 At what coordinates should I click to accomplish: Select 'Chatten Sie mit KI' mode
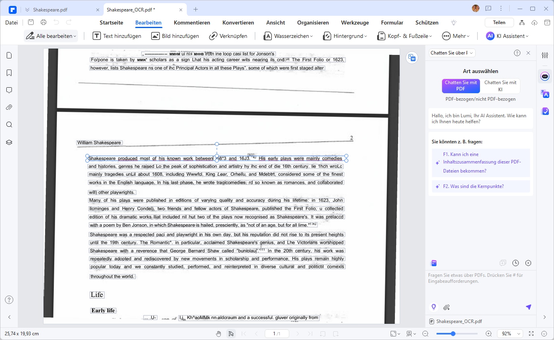click(x=500, y=86)
